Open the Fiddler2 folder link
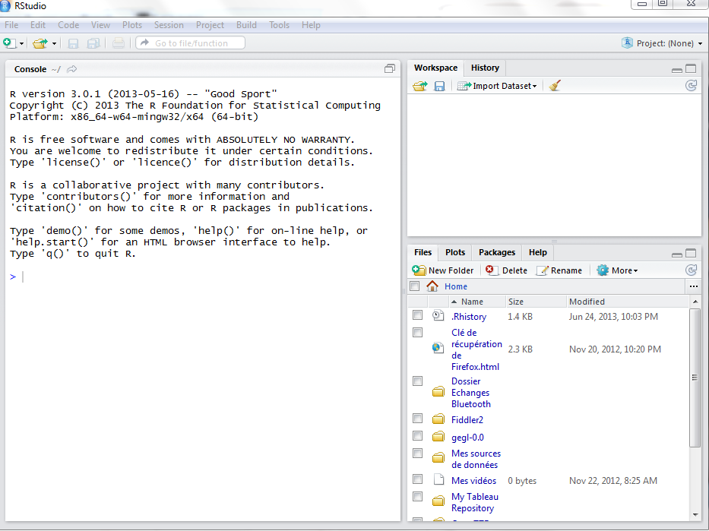This screenshot has height=531, width=709. point(467,420)
